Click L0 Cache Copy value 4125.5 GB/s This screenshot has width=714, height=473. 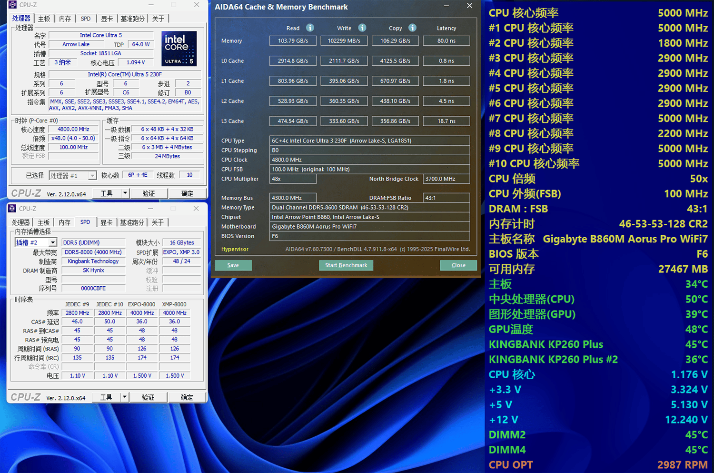[395, 61]
